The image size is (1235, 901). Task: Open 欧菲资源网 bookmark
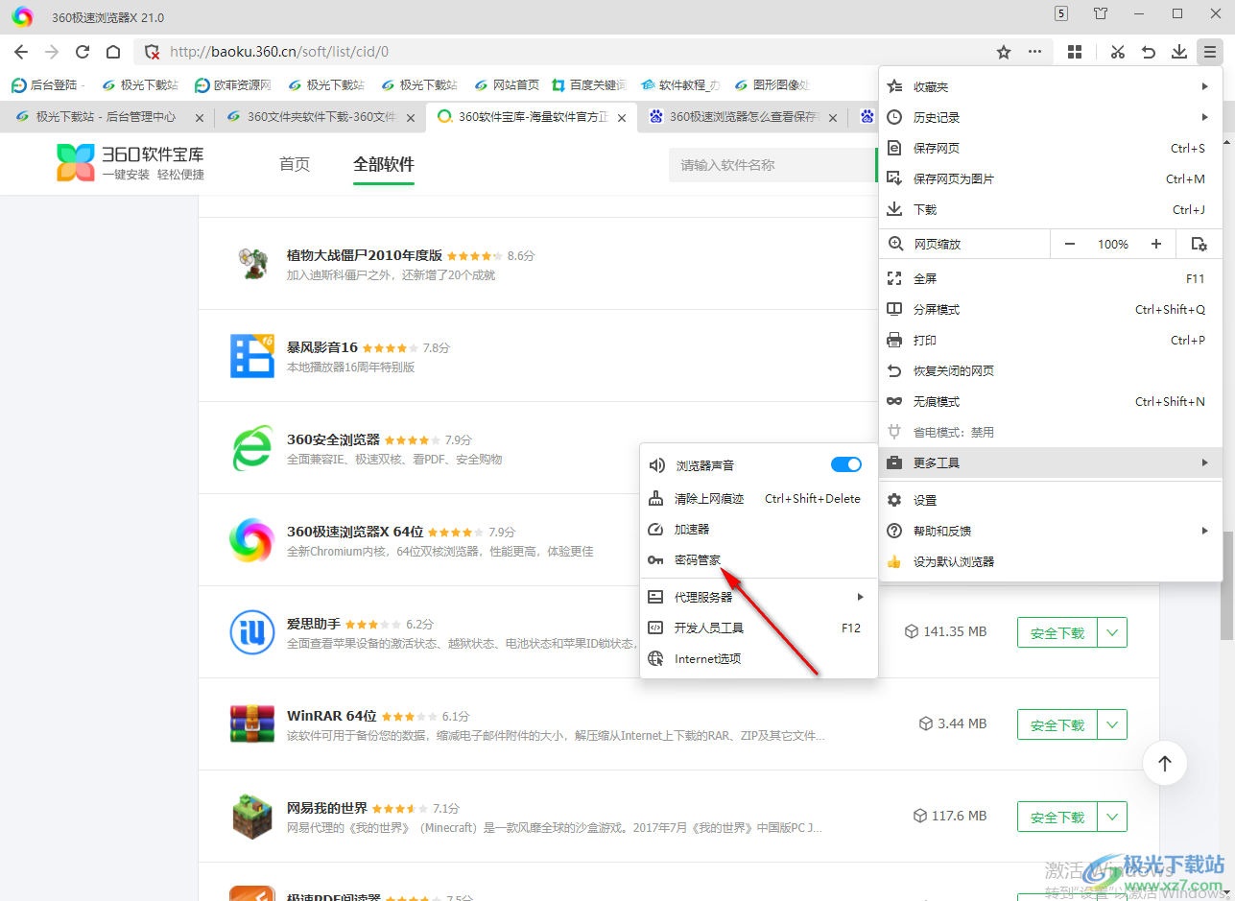coord(233,84)
